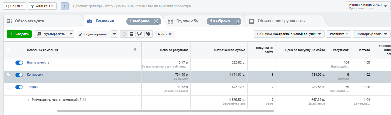
Task: Click the tag label icon
Action: click(148, 34)
